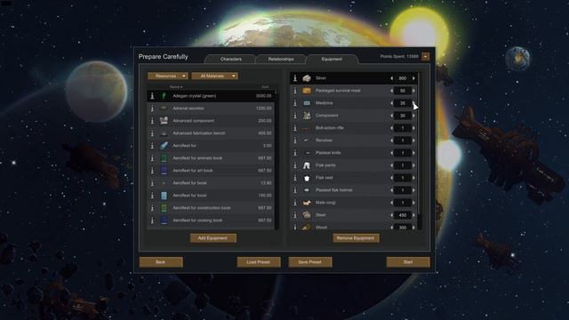Sort the list by Cost column
The image size is (569, 320).
[265, 87]
